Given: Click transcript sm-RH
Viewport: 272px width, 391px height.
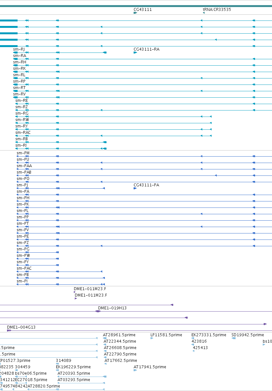Looking at the screenshot, I should (143, 65).
